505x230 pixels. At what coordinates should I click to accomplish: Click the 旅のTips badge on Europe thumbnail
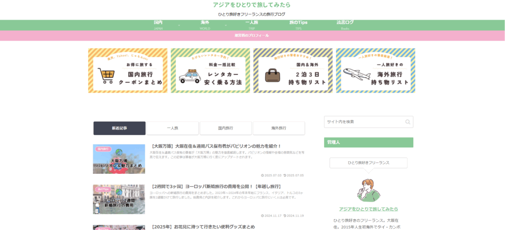tap(103, 189)
